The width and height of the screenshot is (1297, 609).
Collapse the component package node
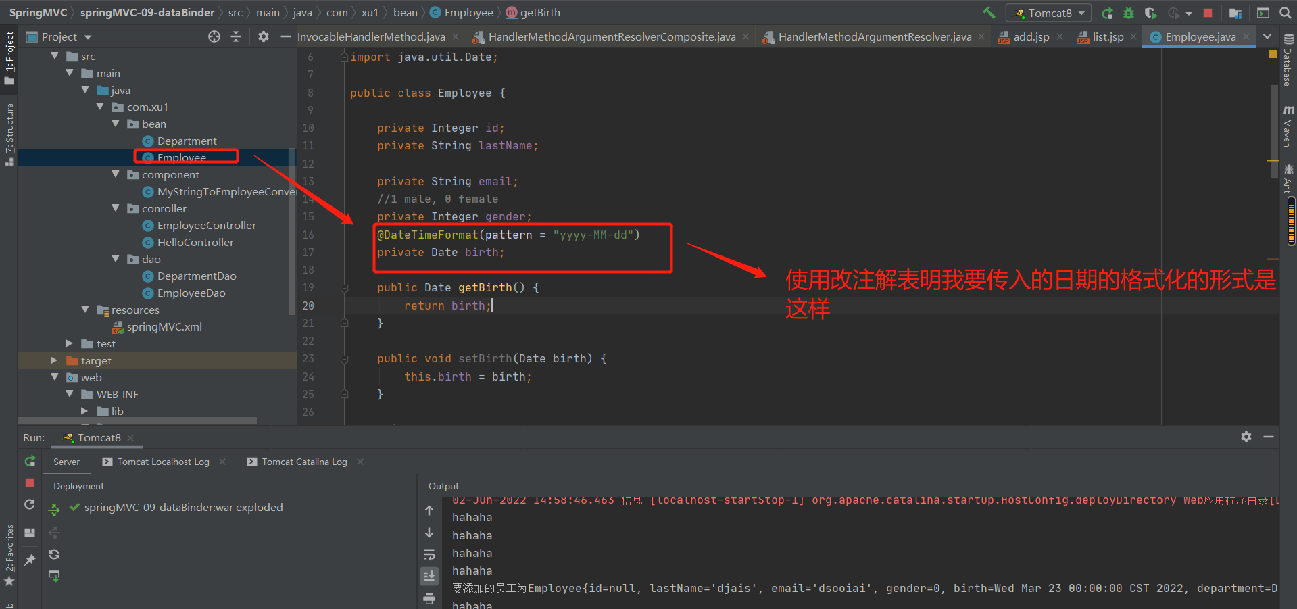(116, 174)
